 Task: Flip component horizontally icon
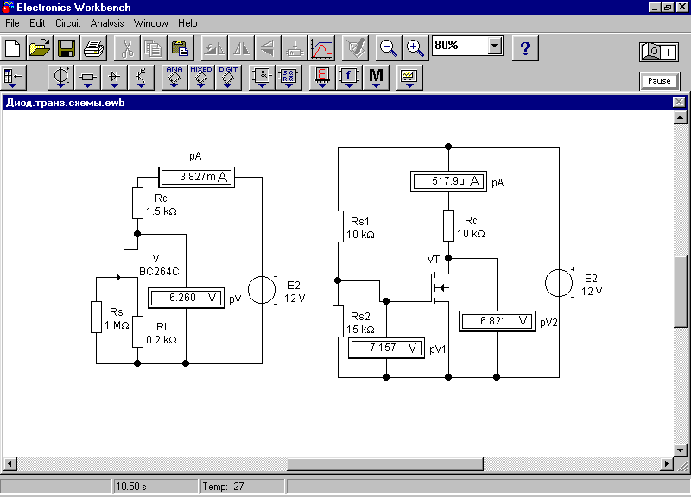click(241, 48)
